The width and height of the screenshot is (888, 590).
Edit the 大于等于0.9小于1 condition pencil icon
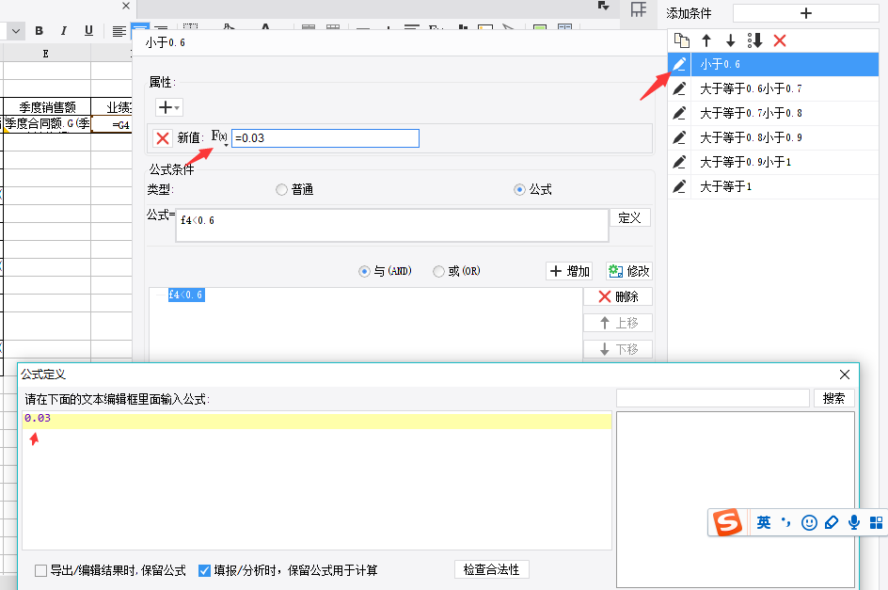pos(679,162)
